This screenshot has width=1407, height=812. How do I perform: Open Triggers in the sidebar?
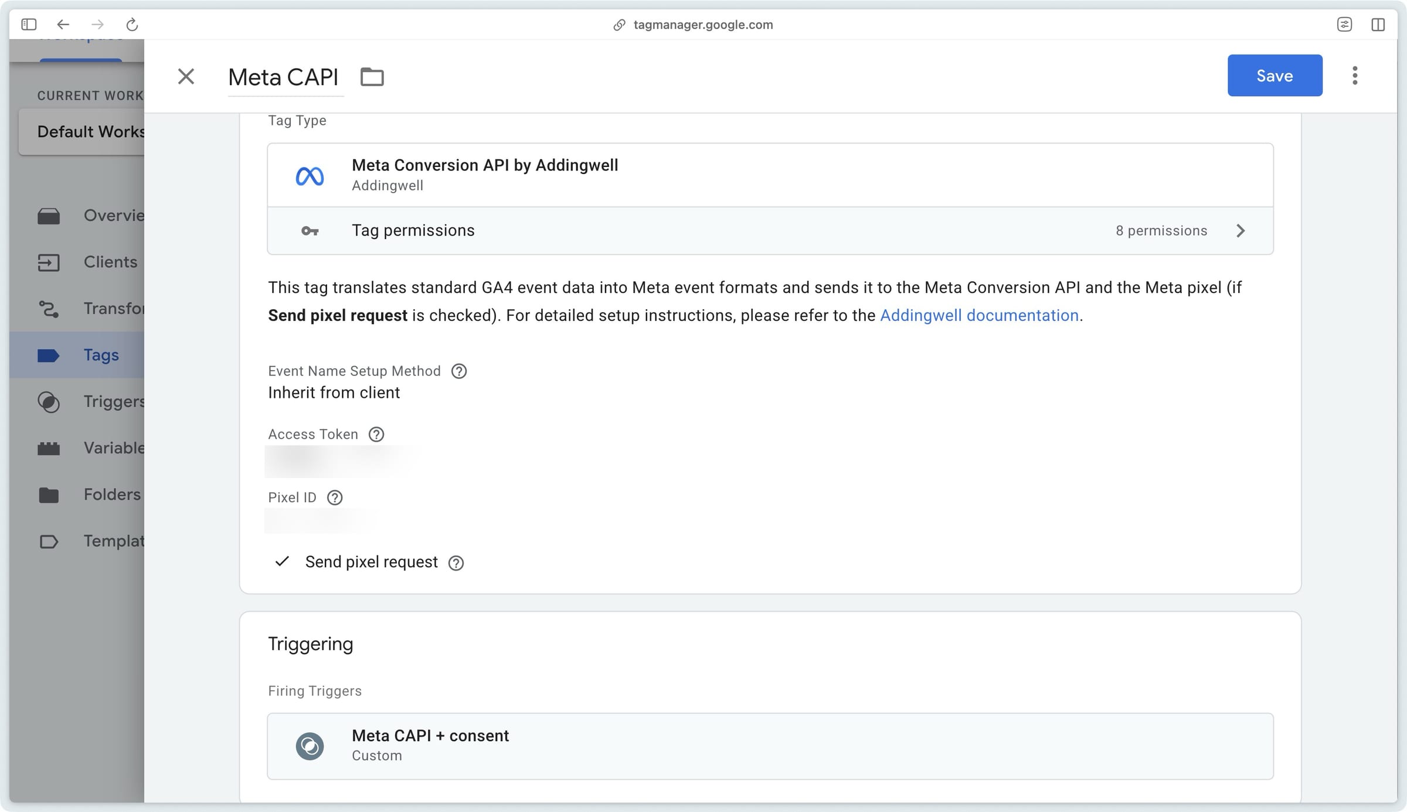pos(77,401)
